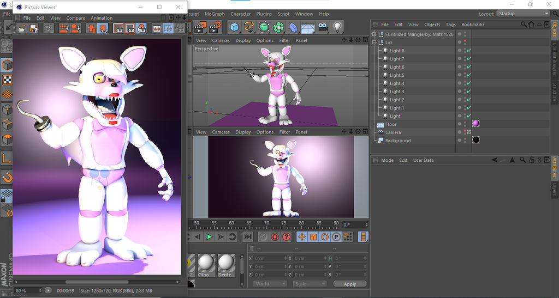Image resolution: width=559 pixels, height=298 pixels.
Task: Open the Layout Startup dropdown
Action: coord(523,14)
